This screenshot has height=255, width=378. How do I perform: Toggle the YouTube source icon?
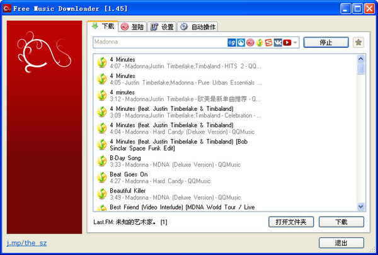pyautogui.click(x=287, y=43)
